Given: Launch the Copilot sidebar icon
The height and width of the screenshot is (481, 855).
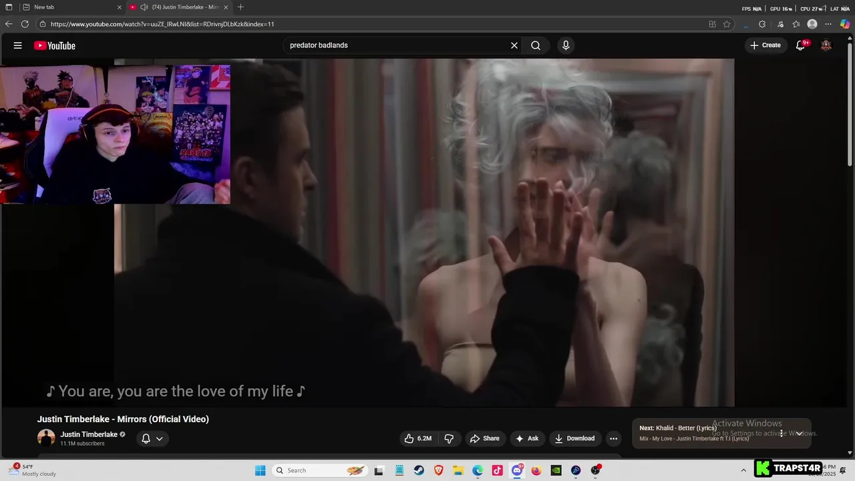Looking at the screenshot, I should click(845, 24).
